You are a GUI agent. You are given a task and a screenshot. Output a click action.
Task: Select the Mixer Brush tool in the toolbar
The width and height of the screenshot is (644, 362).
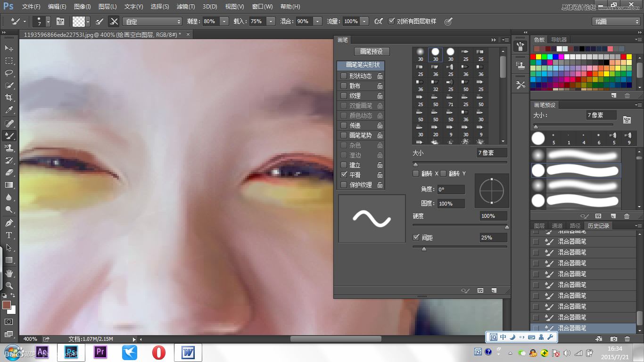click(x=8, y=136)
